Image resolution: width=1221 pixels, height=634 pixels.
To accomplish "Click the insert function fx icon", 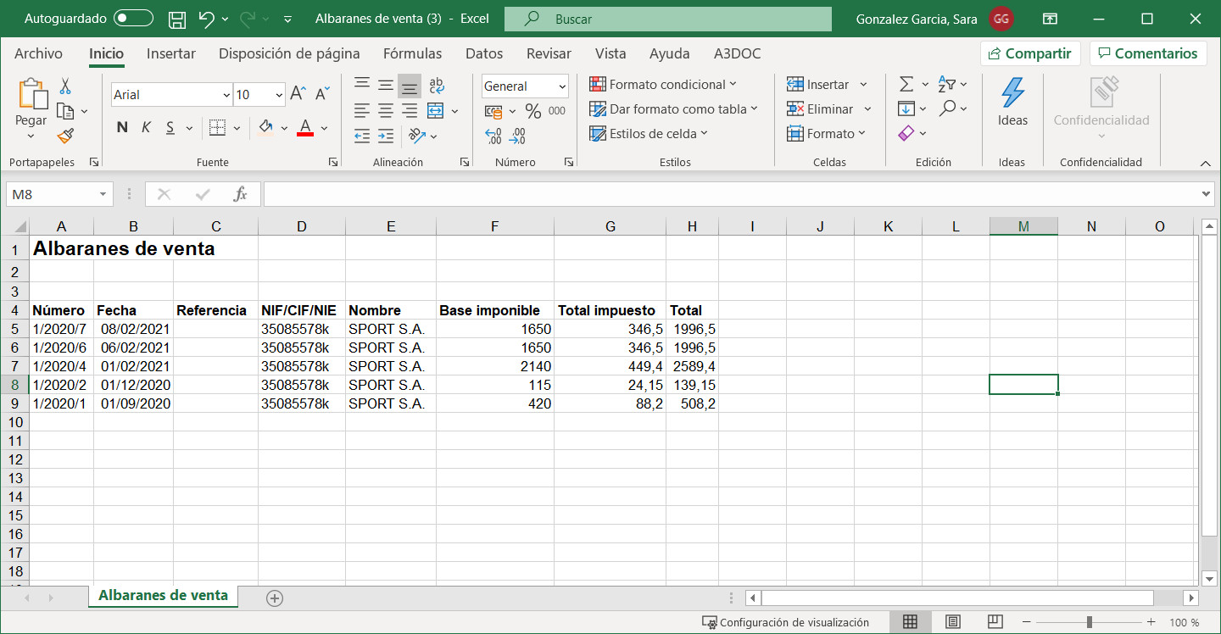I will tap(241, 194).
